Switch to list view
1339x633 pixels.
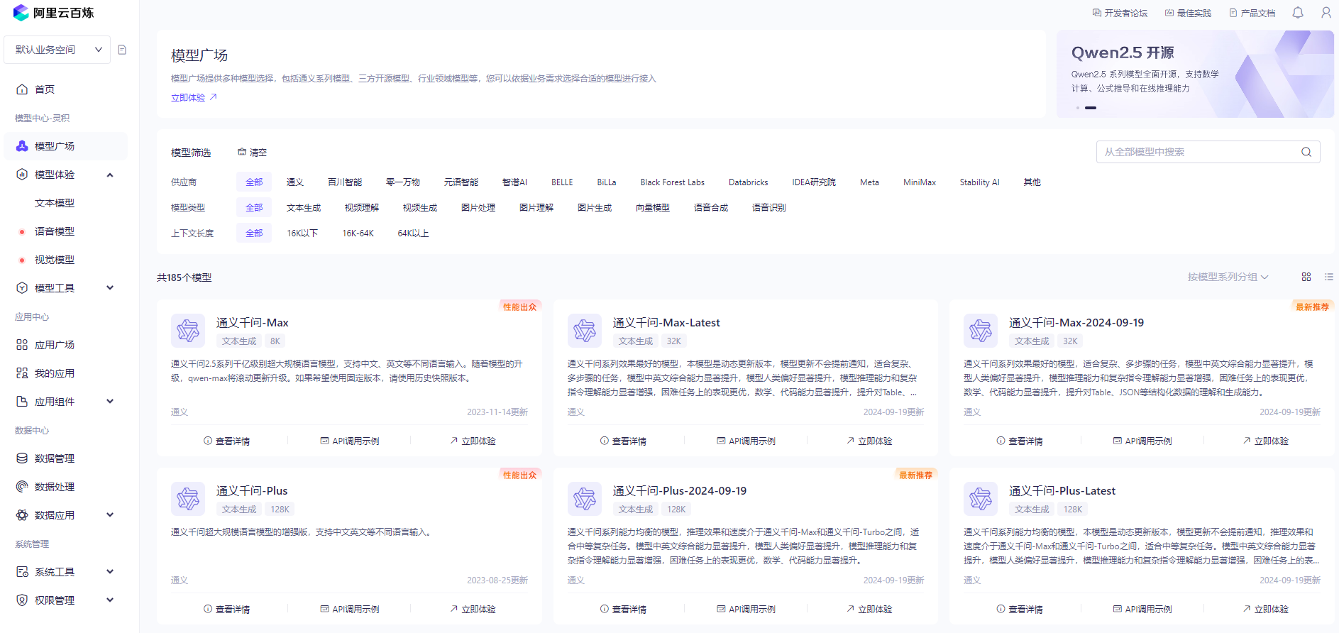click(x=1329, y=277)
